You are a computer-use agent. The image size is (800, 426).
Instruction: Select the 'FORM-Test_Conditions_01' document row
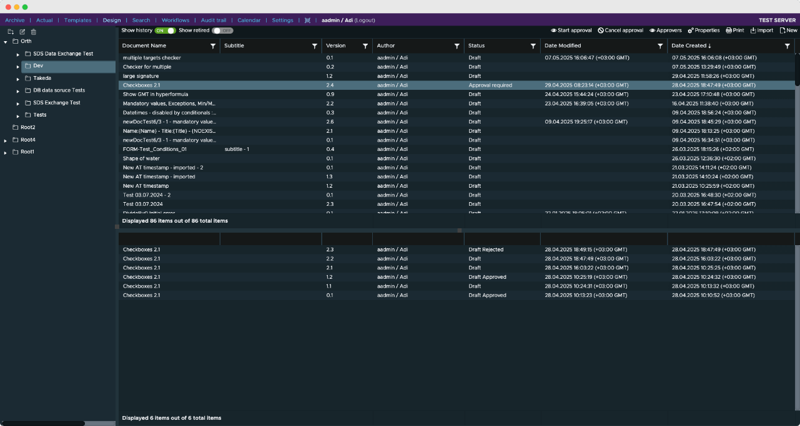pyautogui.click(x=457, y=149)
